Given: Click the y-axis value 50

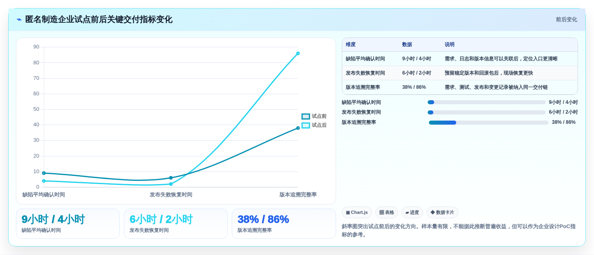Looking at the screenshot, I should pyautogui.click(x=36, y=109).
